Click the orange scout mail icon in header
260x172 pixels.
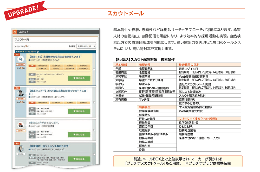15,32
